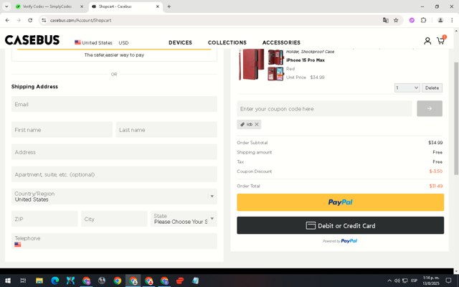
Task: Open the Chrome three-dot menu
Action: tap(452, 20)
